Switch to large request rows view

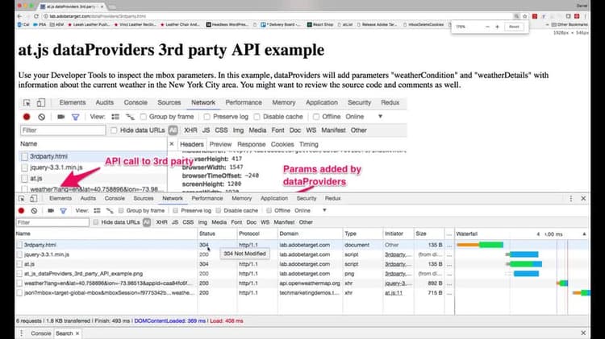pyautogui.click(x=97, y=211)
